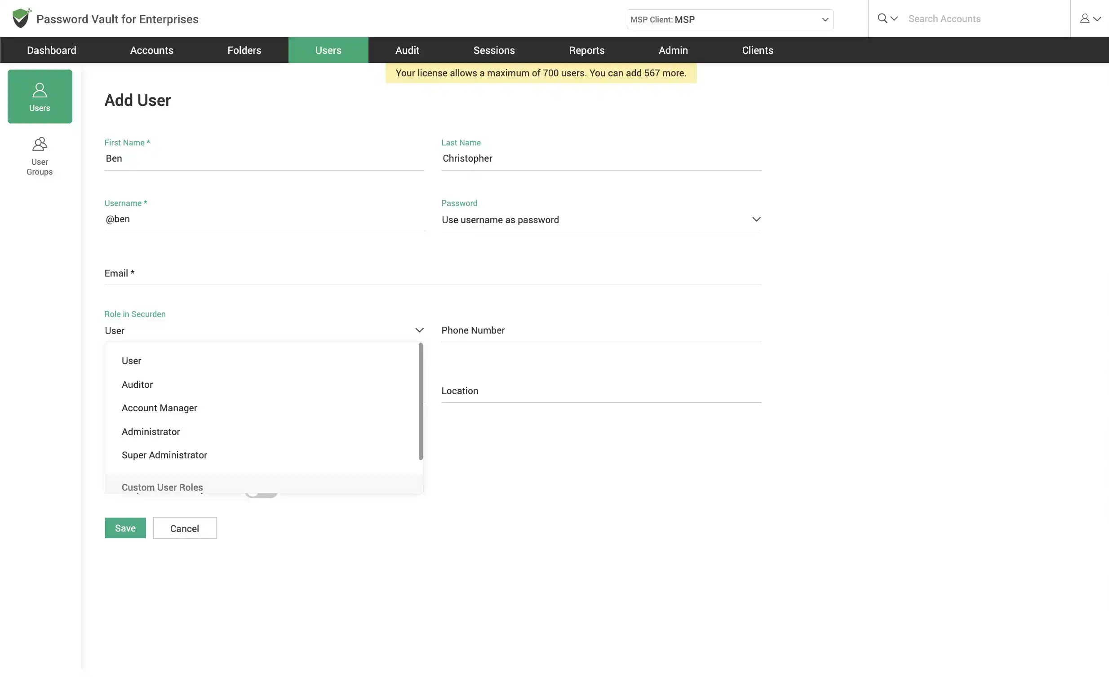Navigate to the Audit tab
Screen dimensions: 1109x677
point(407,50)
